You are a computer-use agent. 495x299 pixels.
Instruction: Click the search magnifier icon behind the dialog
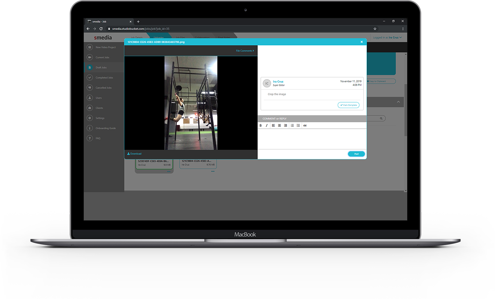tap(381, 118)
